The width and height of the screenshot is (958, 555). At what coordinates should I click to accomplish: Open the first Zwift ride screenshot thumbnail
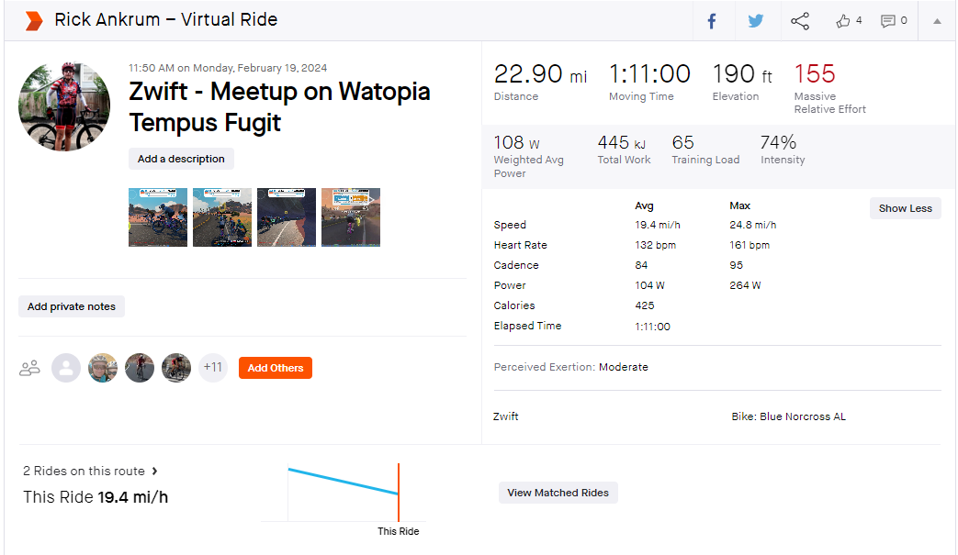[x=158, y=217]
